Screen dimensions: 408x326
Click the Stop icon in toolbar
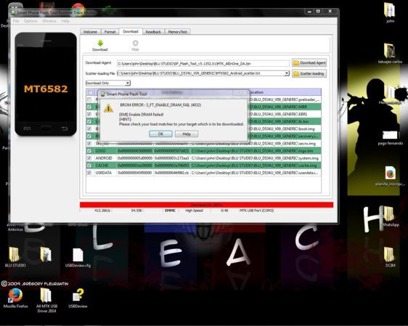tap(135, 43)
